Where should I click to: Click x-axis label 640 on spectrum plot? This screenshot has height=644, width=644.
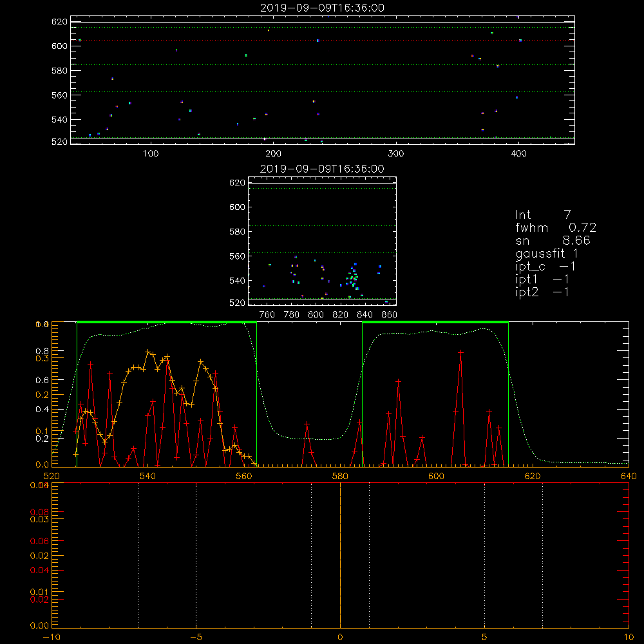[x=629, y=476]
